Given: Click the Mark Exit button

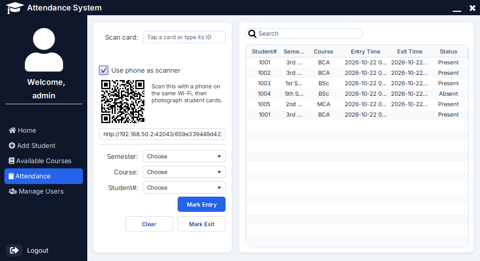Looking at the screenshot, I should tap(202, 224).
